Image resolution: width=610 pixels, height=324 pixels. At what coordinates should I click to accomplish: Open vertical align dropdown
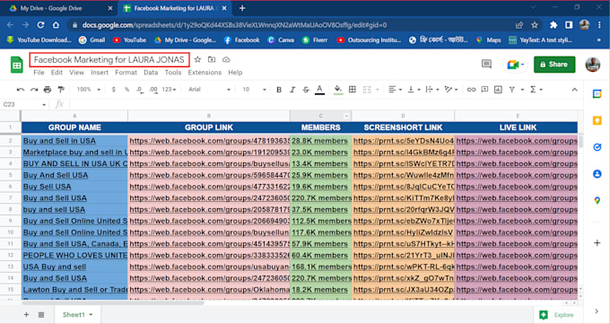(x=414, y=90)
